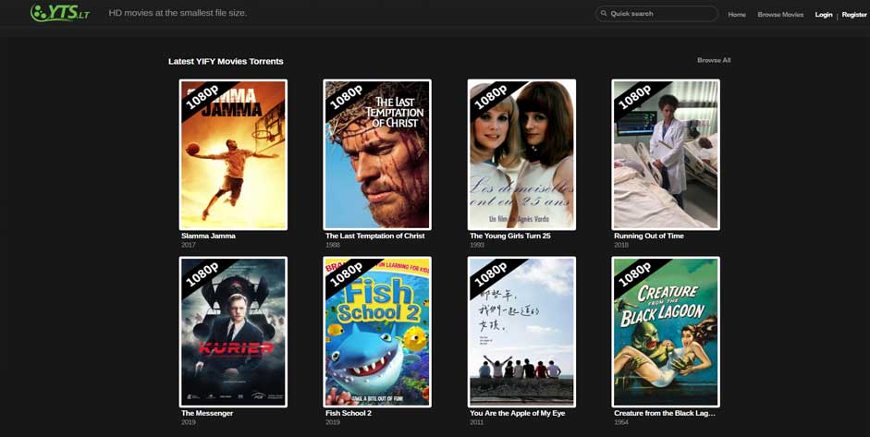Click the 1080p ribbon on Fish School 2
This screenshot has width=870, height=437.
[346, 274]
